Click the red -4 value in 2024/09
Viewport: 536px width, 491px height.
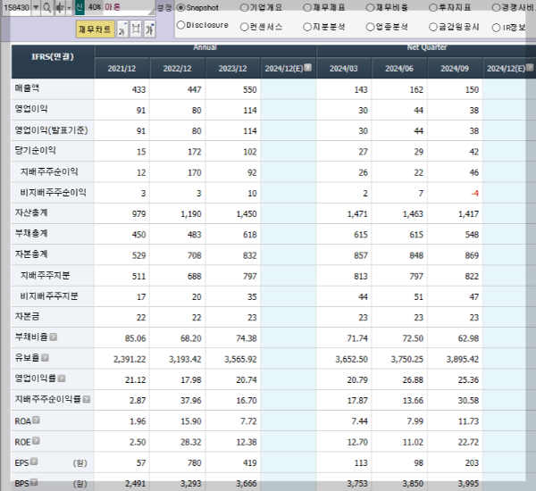(475, 194)
